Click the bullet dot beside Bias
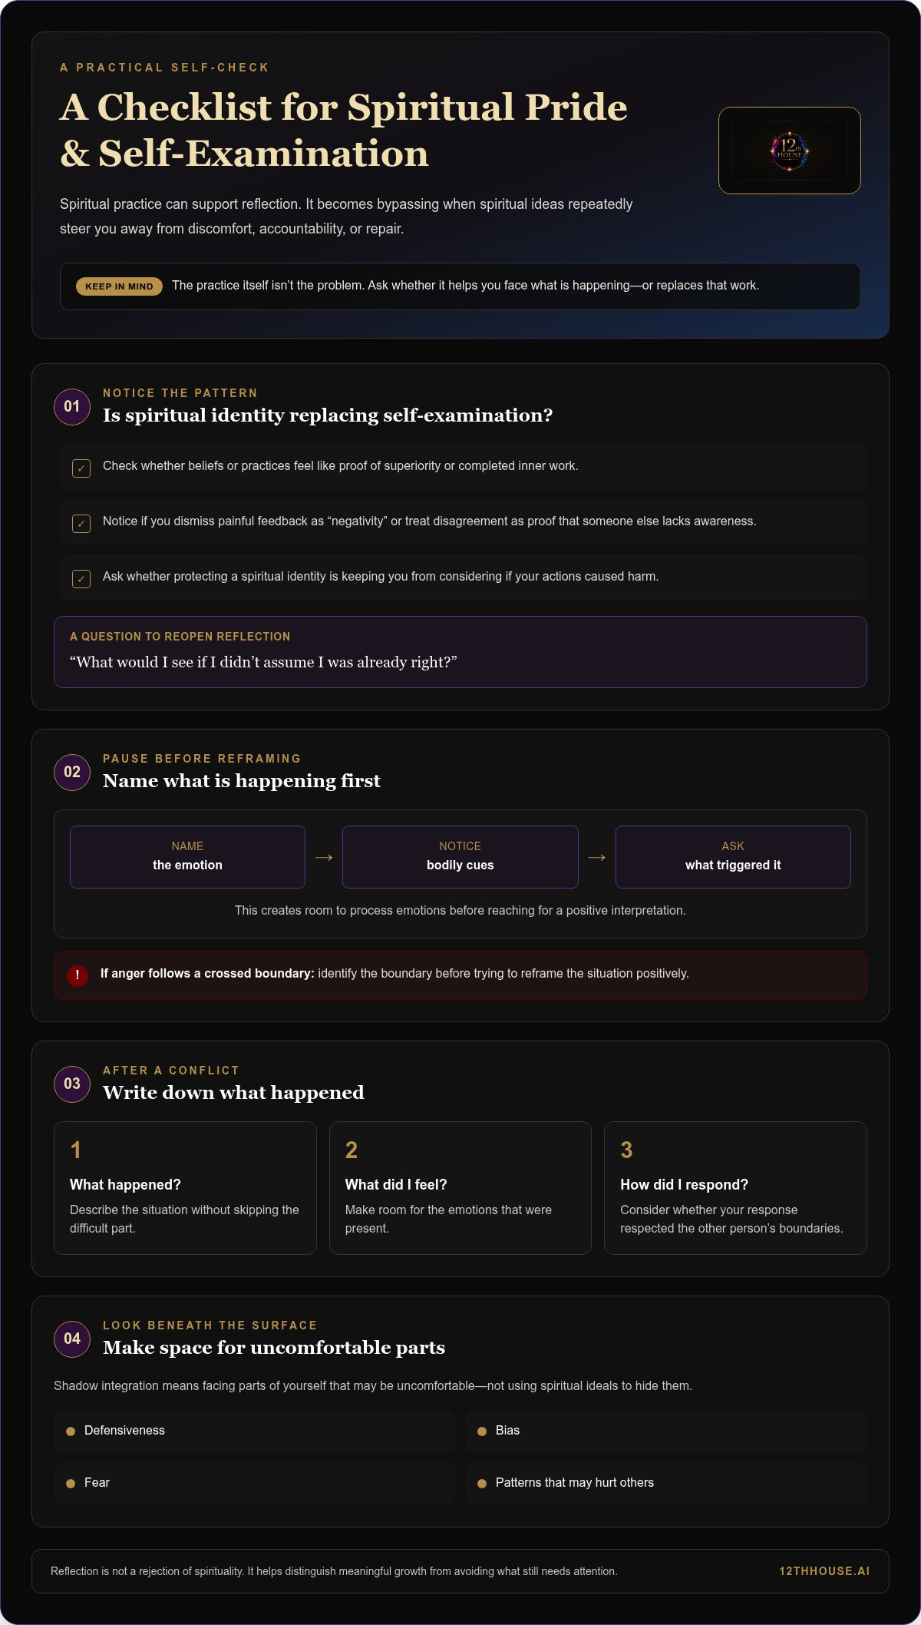The width and height of the screenshot is (921, 1625). pos(482,1431)
